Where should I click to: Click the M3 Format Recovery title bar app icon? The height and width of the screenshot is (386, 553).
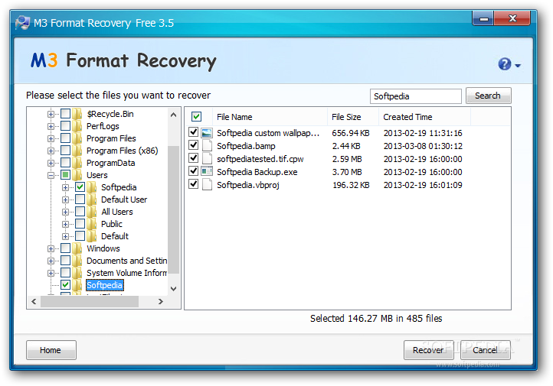[23, 22]
